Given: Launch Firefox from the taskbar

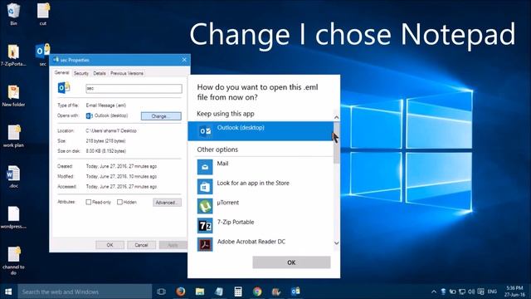Looking at the screenshot, I should (x=181, y=292).
